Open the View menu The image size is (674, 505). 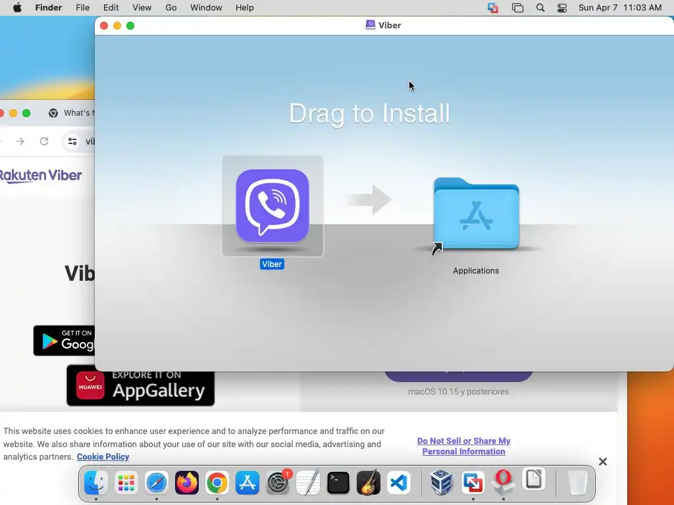(142, 8)
